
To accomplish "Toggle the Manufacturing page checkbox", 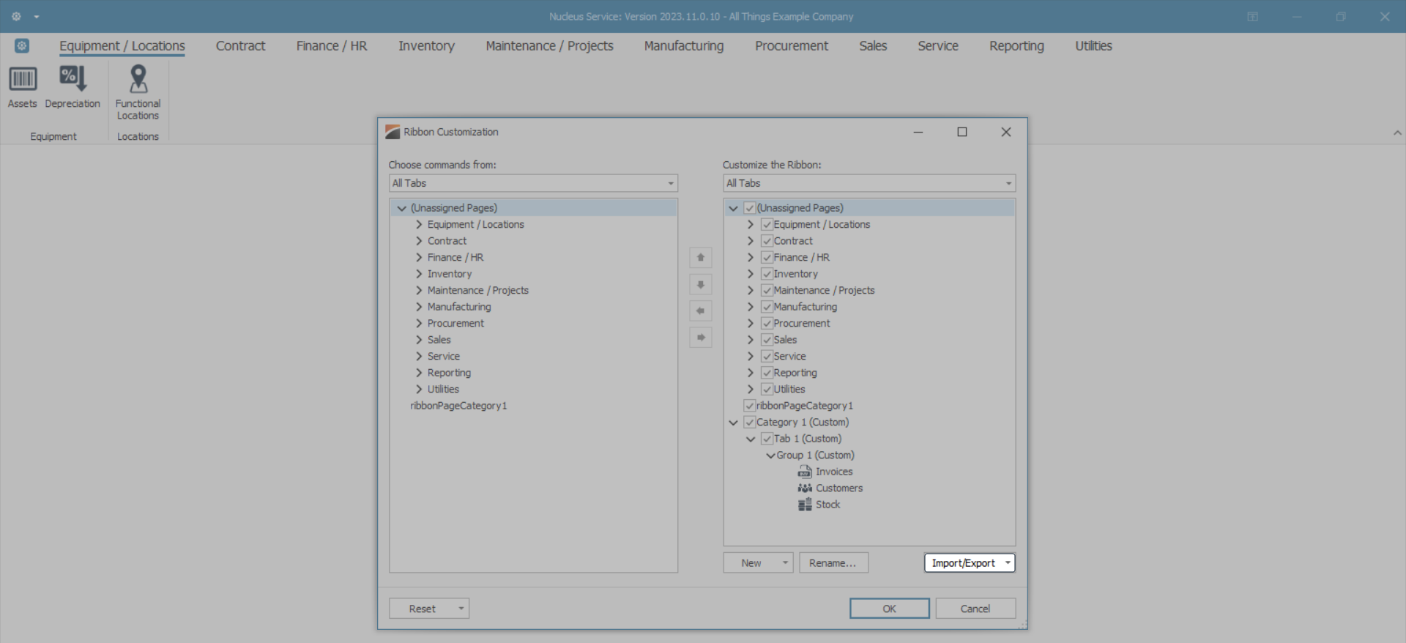I will (x=767, y=307).
